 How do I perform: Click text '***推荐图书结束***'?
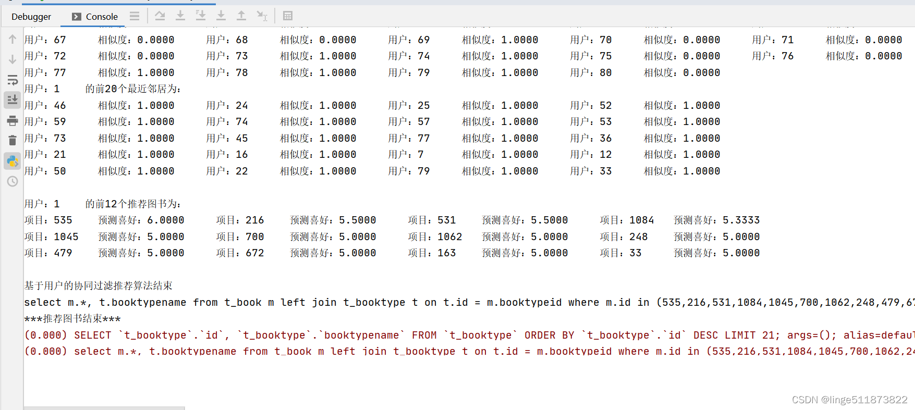point(72,318)
